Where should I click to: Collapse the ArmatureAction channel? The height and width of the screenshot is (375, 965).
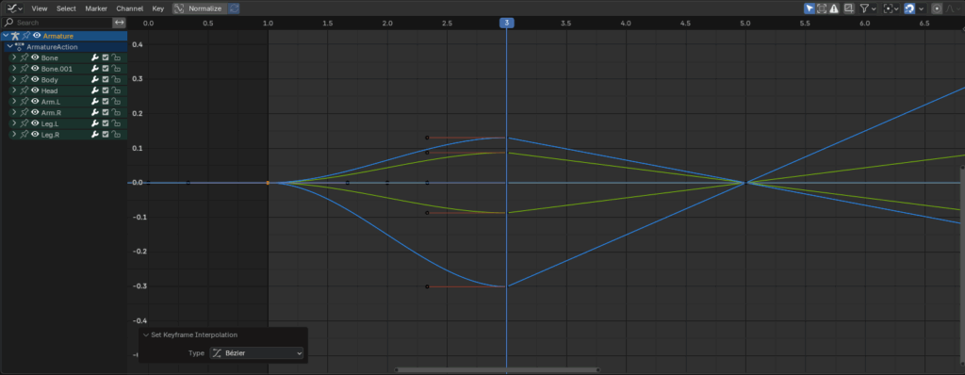9,47
